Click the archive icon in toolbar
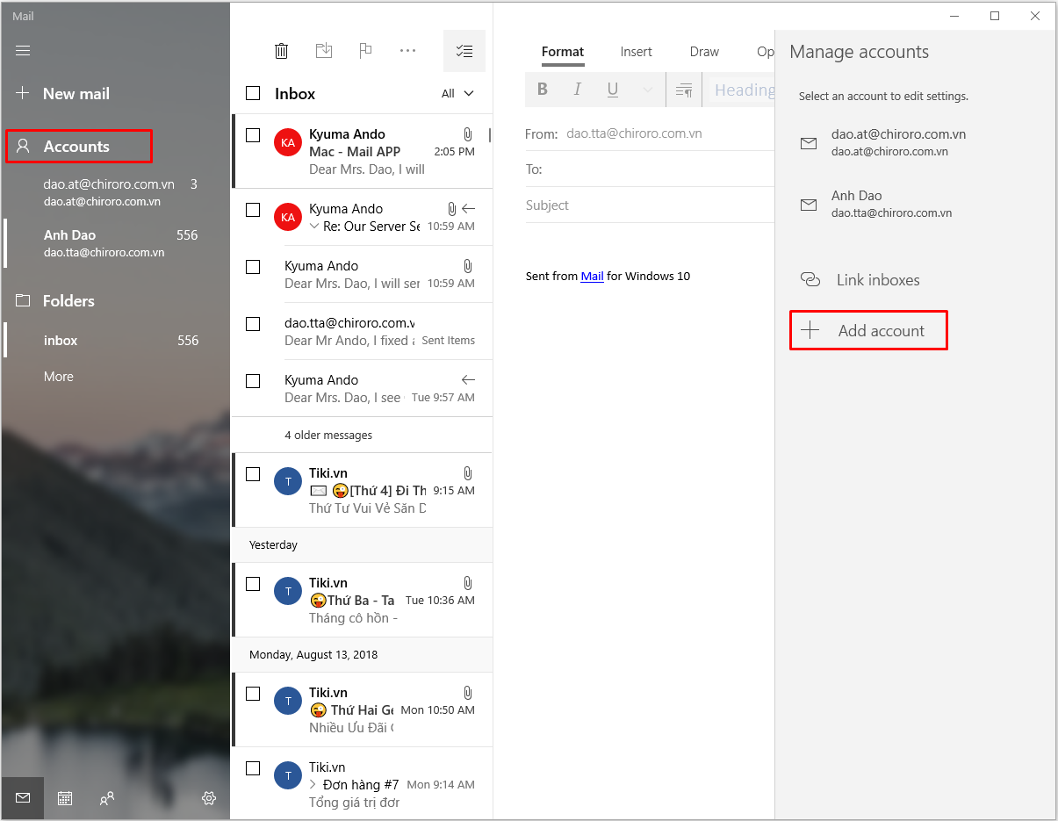The width and height of the screenshot is (1058, 821). pos(324,51)
